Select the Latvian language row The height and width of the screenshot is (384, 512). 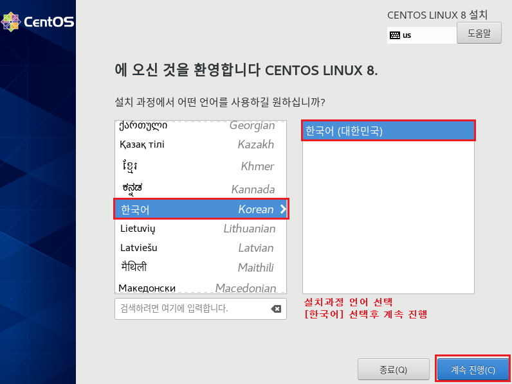201,248
